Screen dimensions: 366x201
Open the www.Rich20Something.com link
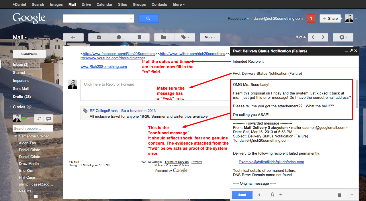pos(103,66)
